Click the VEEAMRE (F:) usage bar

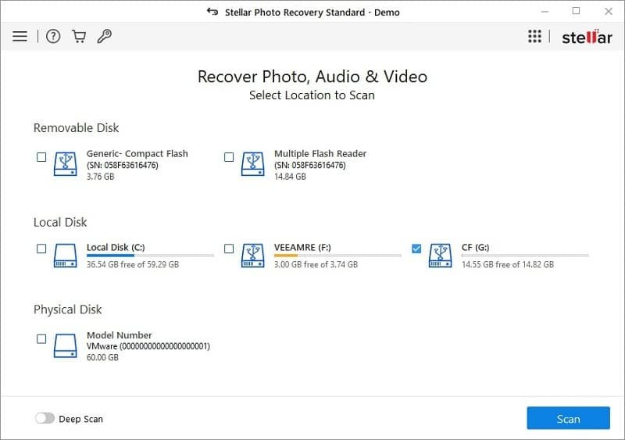point(337,256)
